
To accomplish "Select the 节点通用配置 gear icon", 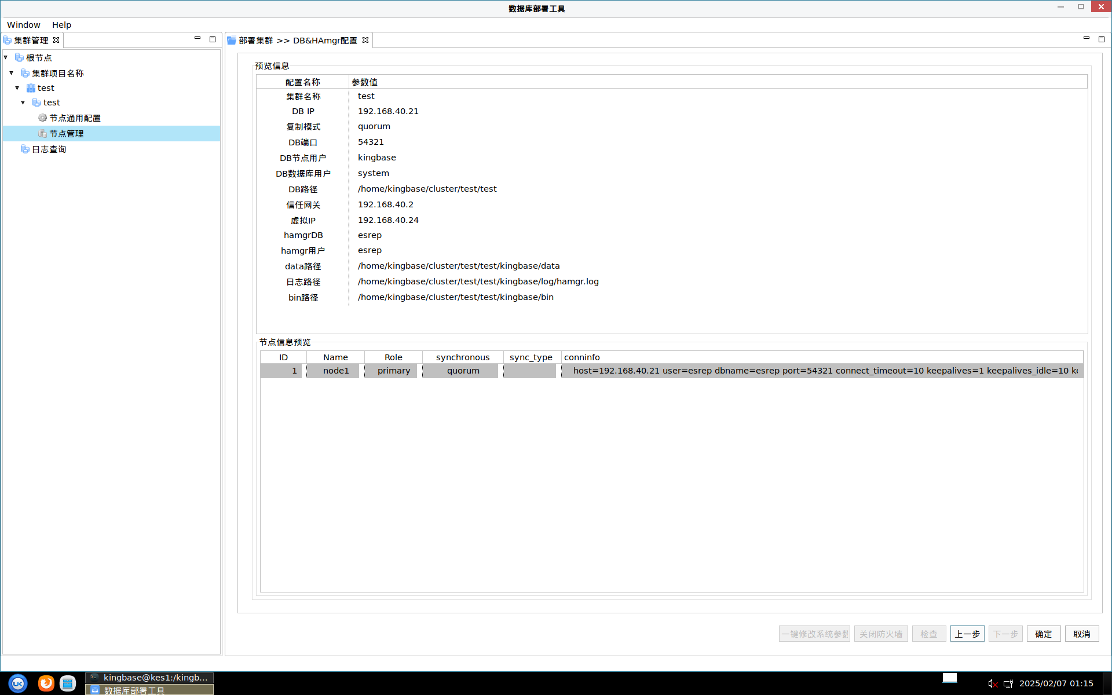I will 42,118.
